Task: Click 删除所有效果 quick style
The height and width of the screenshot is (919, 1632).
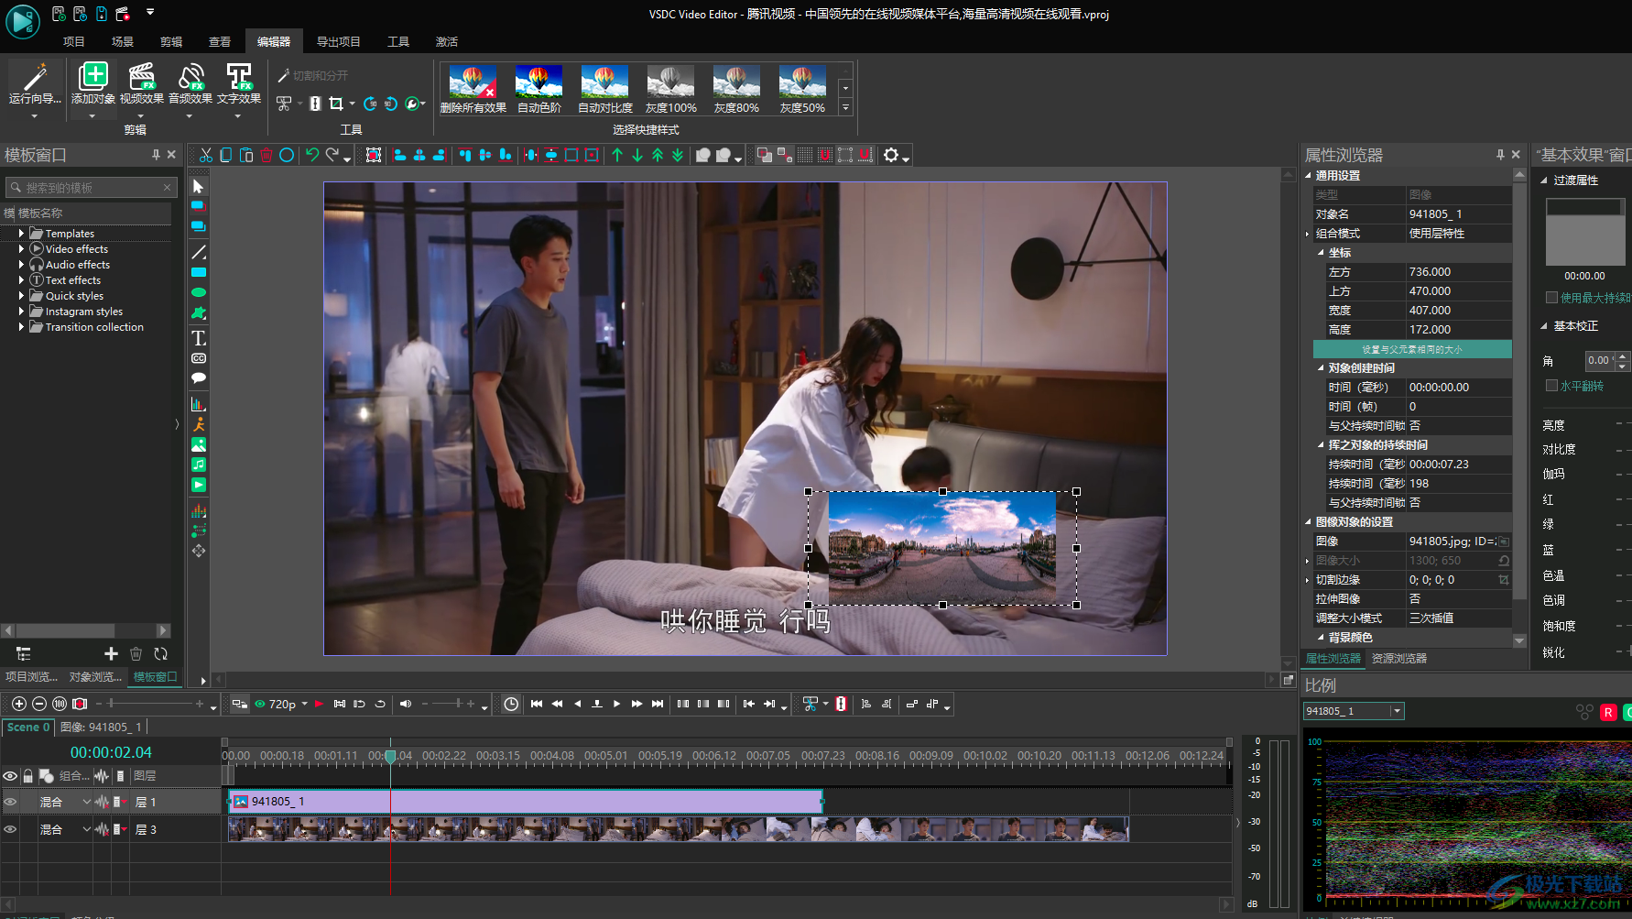Action: pos(473,89)
